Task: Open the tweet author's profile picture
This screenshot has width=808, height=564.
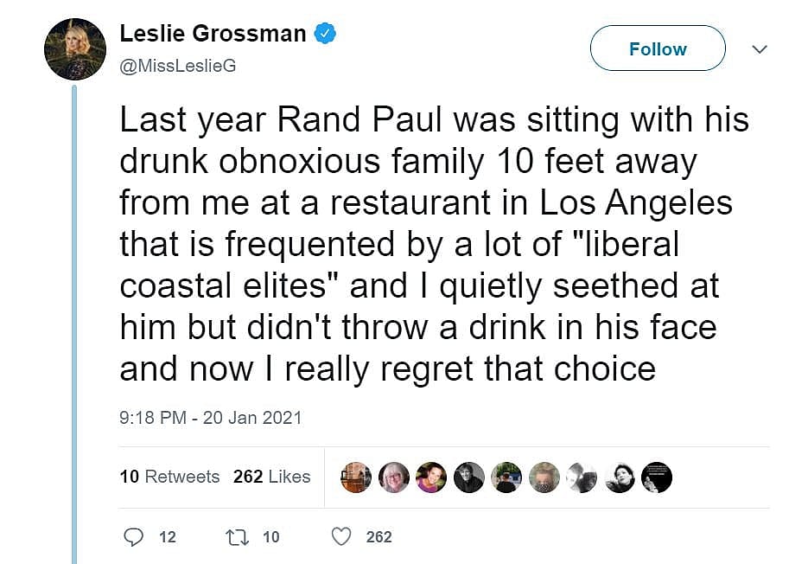Action: click(75, 48)
